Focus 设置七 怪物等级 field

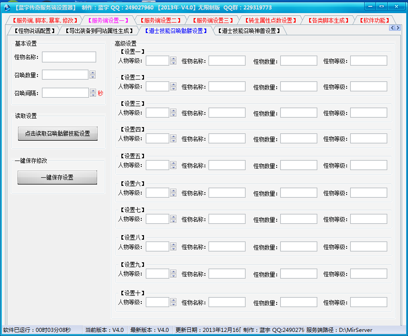pyautogui.click(x=369, y=219)
